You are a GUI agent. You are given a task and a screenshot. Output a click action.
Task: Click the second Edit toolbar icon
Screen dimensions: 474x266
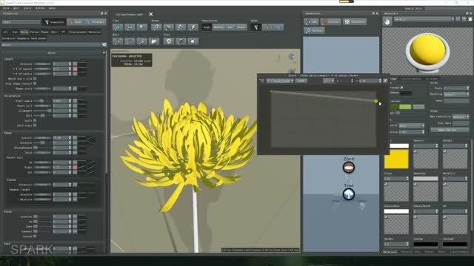[130, 41]
